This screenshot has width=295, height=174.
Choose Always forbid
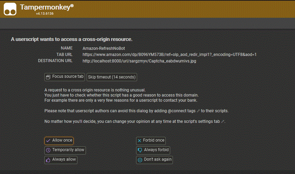pos(153,150)
